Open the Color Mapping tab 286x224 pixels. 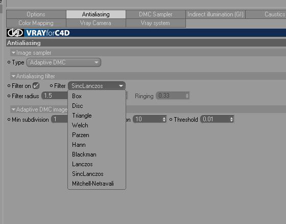36,23
